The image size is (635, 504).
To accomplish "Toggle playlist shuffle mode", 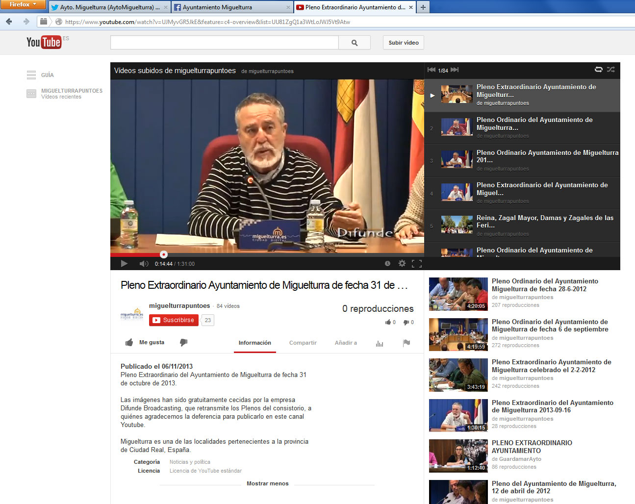I will [x=610, y=70].
